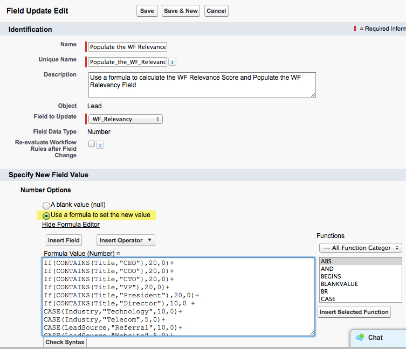The image size is (406, 349).
Task: Click the Insert Field button
Action: click(64, 240)
